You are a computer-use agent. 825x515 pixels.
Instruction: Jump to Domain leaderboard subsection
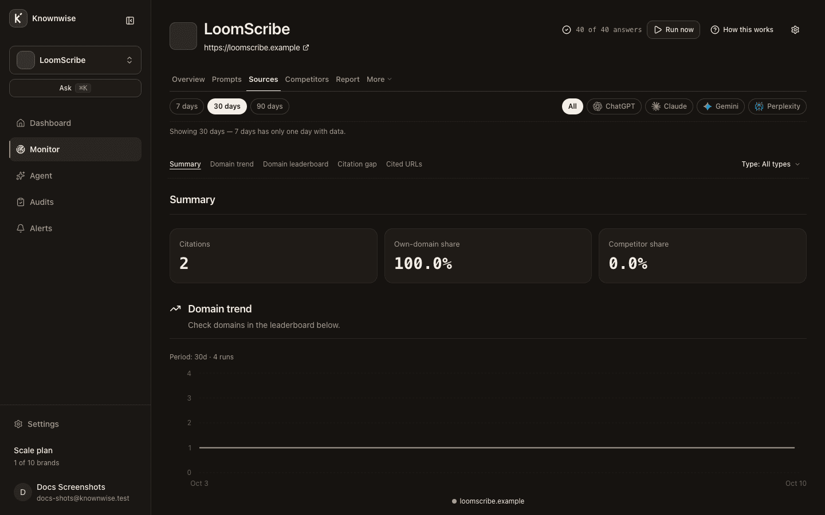coord(296,164)
